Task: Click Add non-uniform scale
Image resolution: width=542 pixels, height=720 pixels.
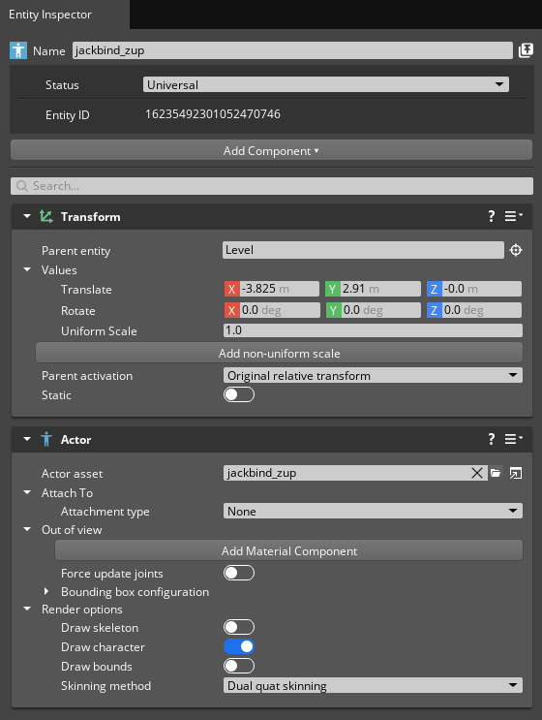Action: [280, 353]
